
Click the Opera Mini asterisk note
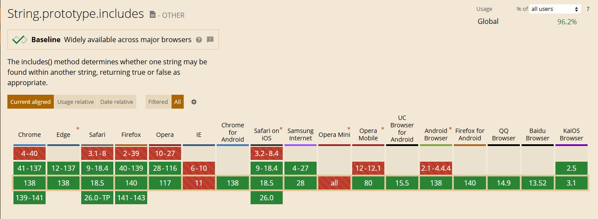point(349,129)
